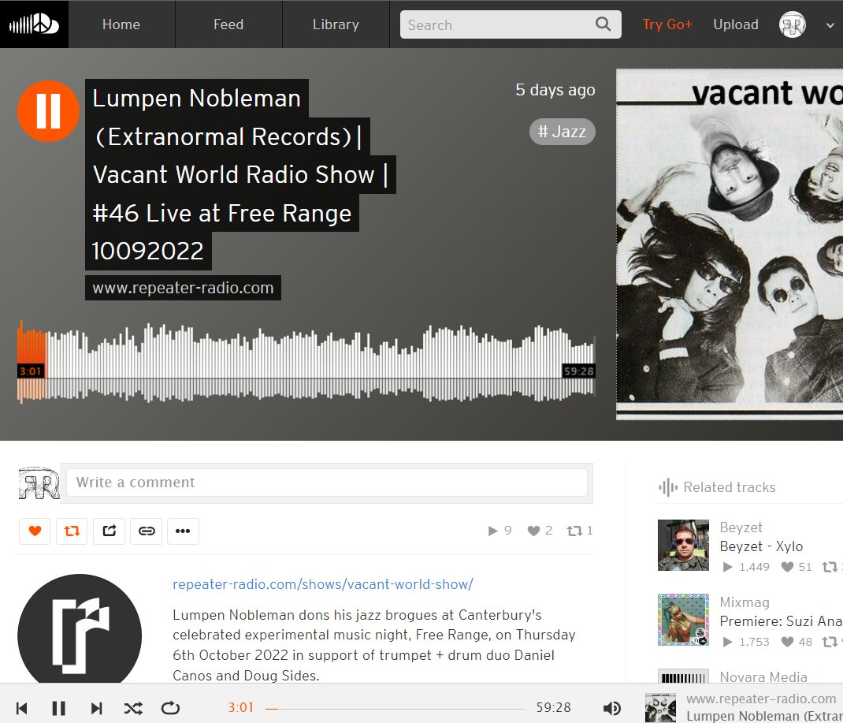Click the 59:28 duration in player bar
Image resolution: width=843 pixels, height=723 pixels.
[553, 707]
